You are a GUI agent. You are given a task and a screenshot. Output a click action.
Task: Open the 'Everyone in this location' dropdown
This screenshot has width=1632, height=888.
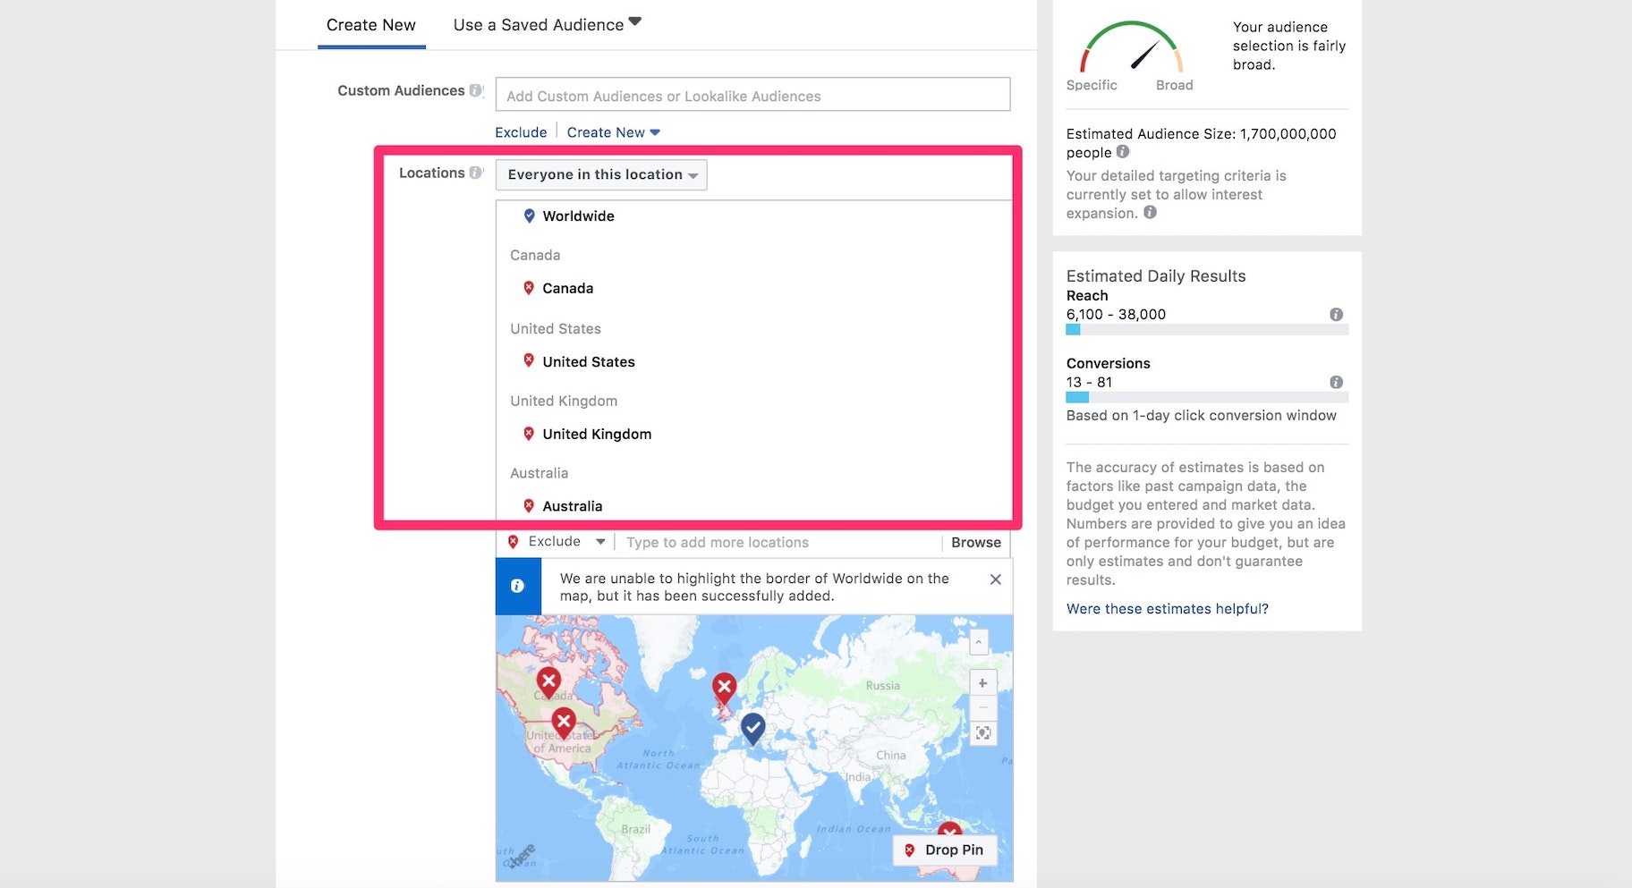[x=600, y=174]
